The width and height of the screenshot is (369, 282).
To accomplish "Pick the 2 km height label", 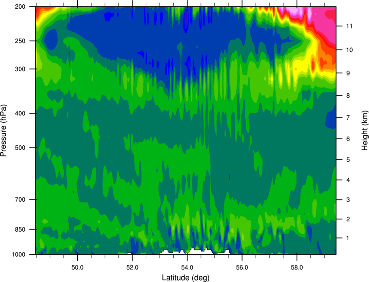I will pos(348,219).
